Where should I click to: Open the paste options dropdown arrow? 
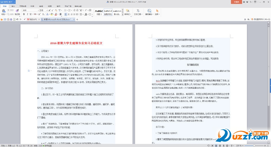click(x=6, y=14)
